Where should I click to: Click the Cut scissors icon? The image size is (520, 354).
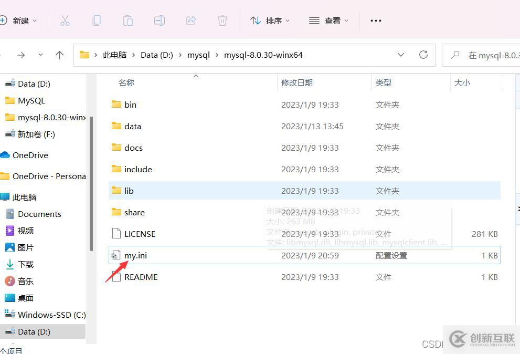[65, 20]
